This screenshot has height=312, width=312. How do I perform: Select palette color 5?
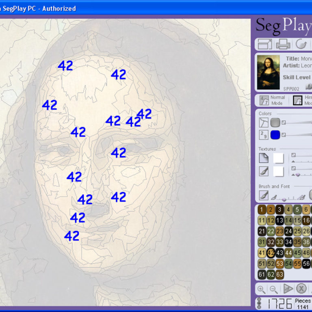(x=297, y=210)
